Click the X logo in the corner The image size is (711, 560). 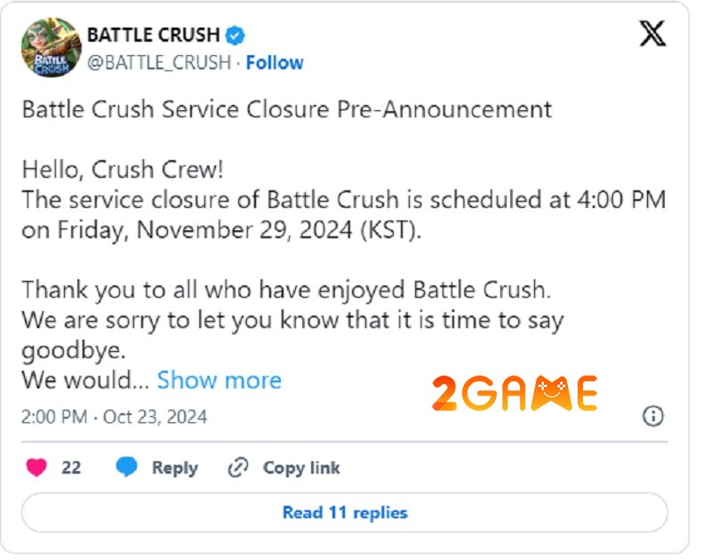652,34
